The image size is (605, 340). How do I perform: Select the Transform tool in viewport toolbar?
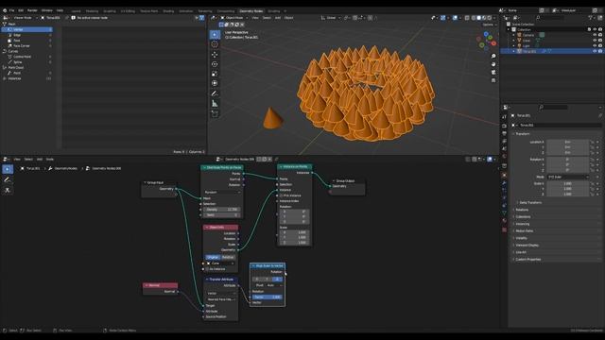tap(215, 83)
